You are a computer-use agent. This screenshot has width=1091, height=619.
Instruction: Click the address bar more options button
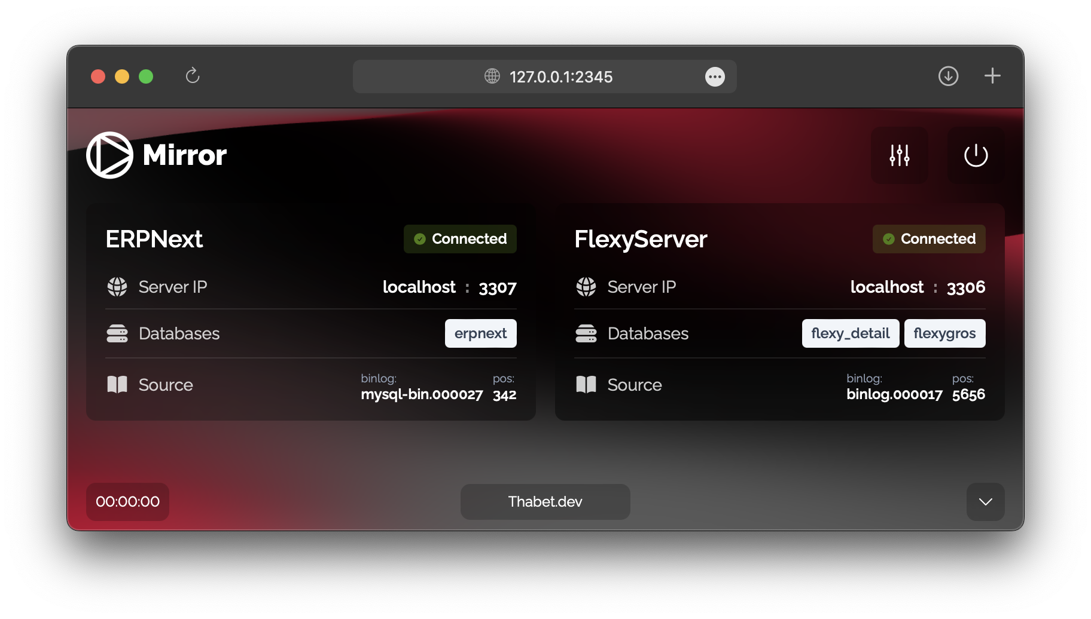click(x=715, y=76)
